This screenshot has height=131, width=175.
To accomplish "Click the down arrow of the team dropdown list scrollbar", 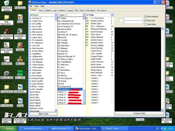I will click(x=84, y=103).
